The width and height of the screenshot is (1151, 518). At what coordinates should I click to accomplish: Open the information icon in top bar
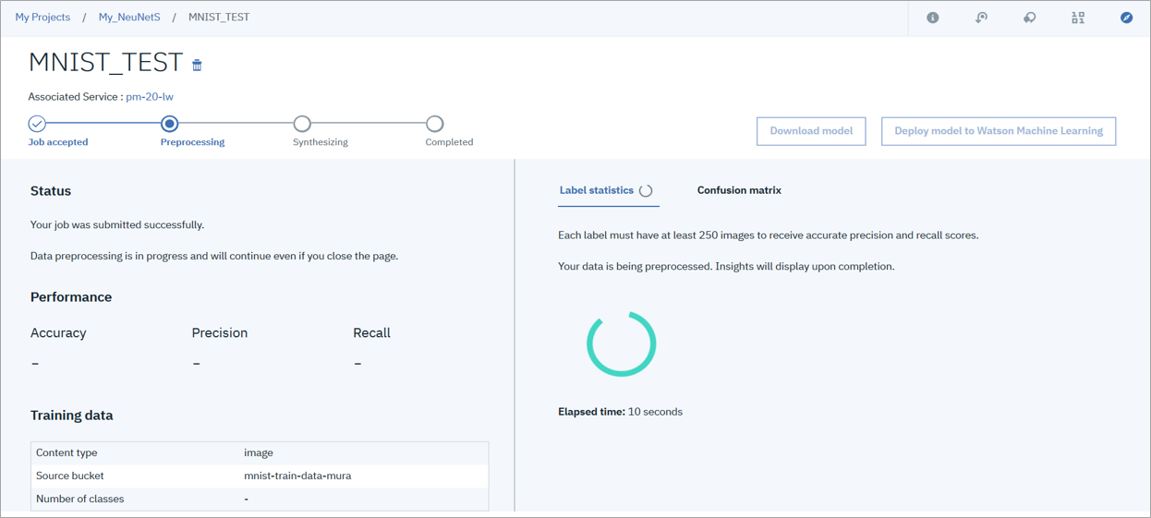pyautogui.click(x=933, y=18)
